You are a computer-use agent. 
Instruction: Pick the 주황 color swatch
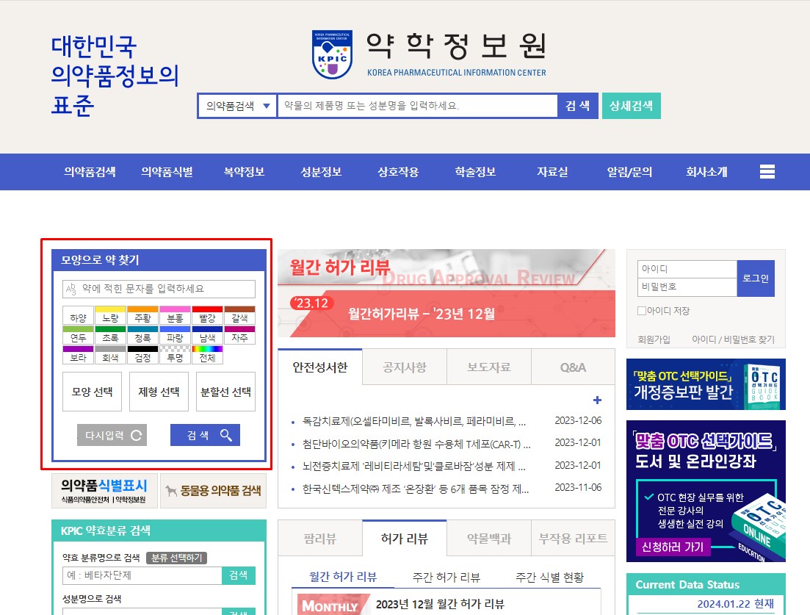[x=142, y=315]
